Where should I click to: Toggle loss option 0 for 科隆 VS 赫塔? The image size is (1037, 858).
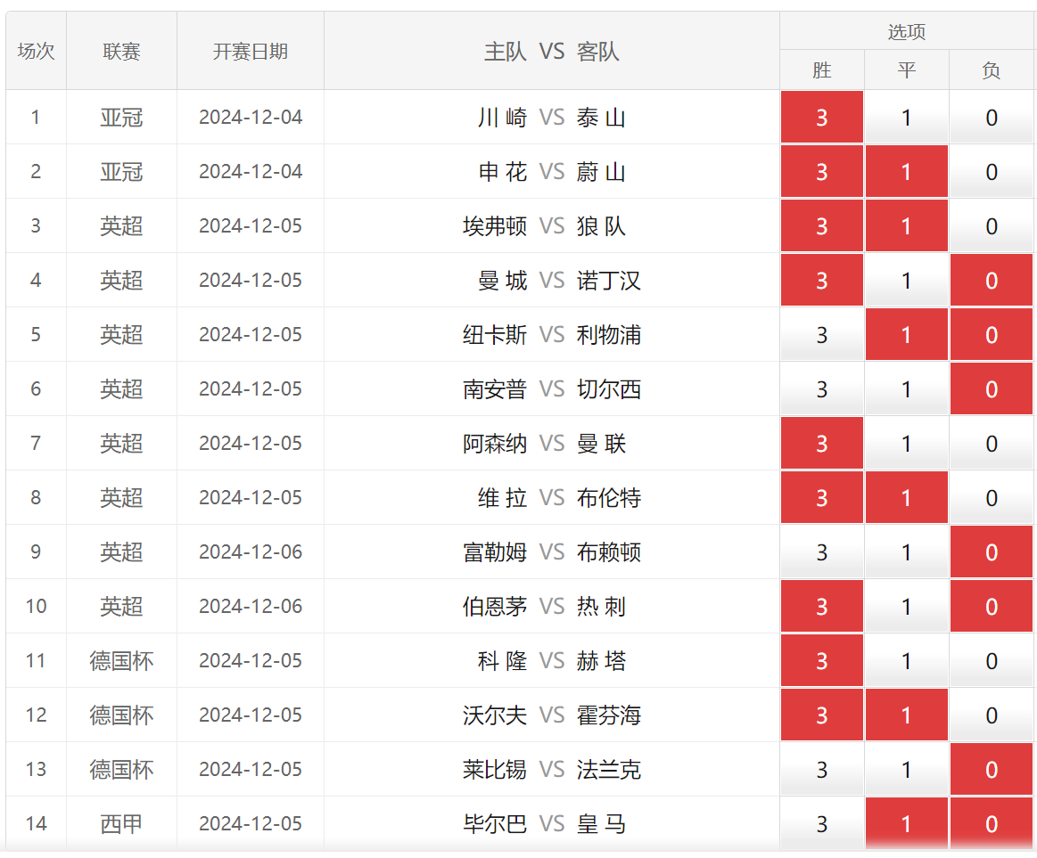992,660
